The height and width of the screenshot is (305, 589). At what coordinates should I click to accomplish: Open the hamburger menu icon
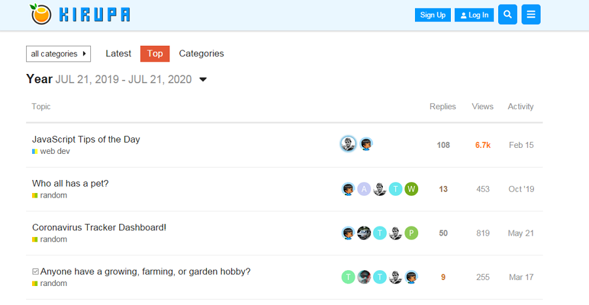tap(531, 14)
